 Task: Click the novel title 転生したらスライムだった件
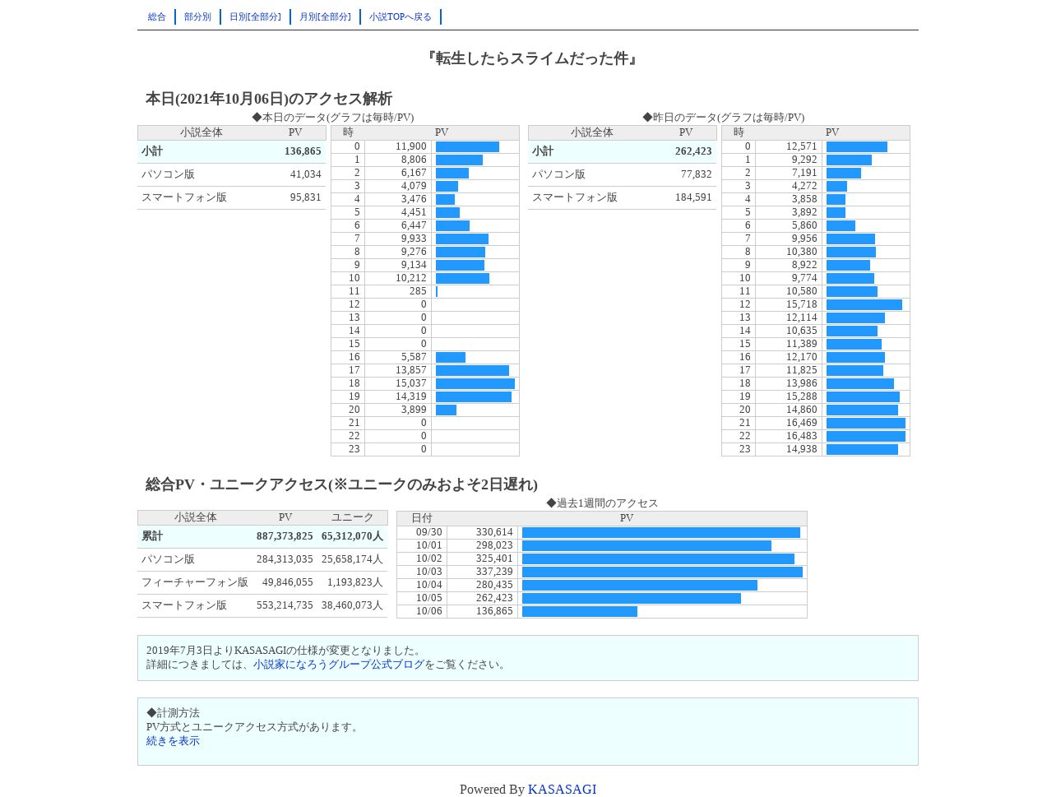click(532, 58)
